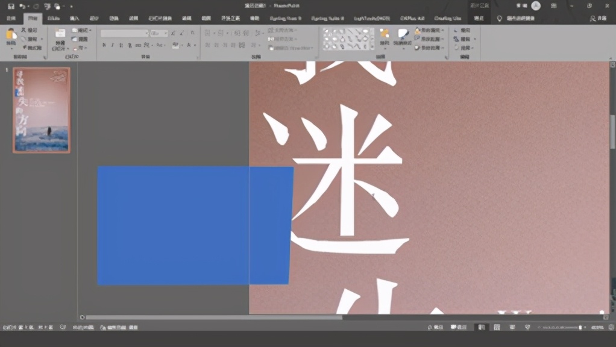Click the Paste clipboard icon

(11, 34)
